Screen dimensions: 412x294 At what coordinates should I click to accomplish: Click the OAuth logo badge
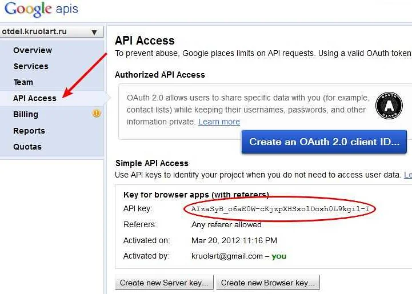click(x=389, y=106)
